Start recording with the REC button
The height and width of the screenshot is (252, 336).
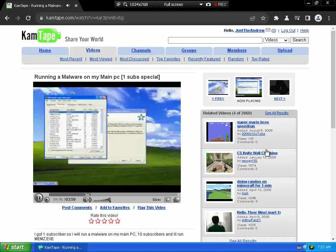(220, 4)
